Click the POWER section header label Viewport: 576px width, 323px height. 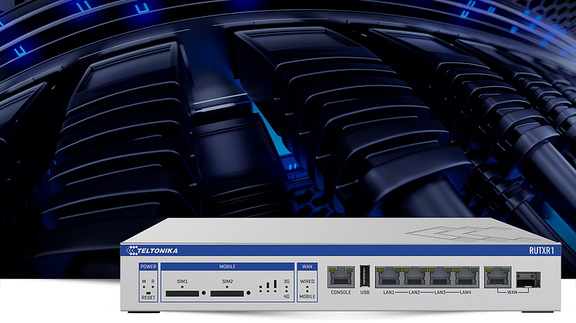(x=148, y=267)
